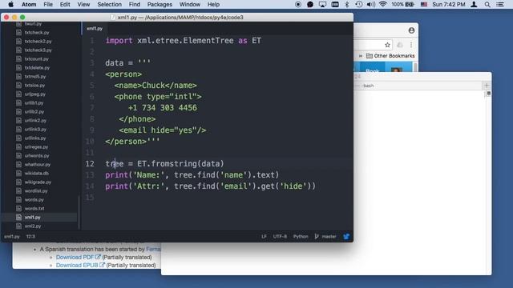Open urllib2.py in the tree view

[x=34, y=112]
